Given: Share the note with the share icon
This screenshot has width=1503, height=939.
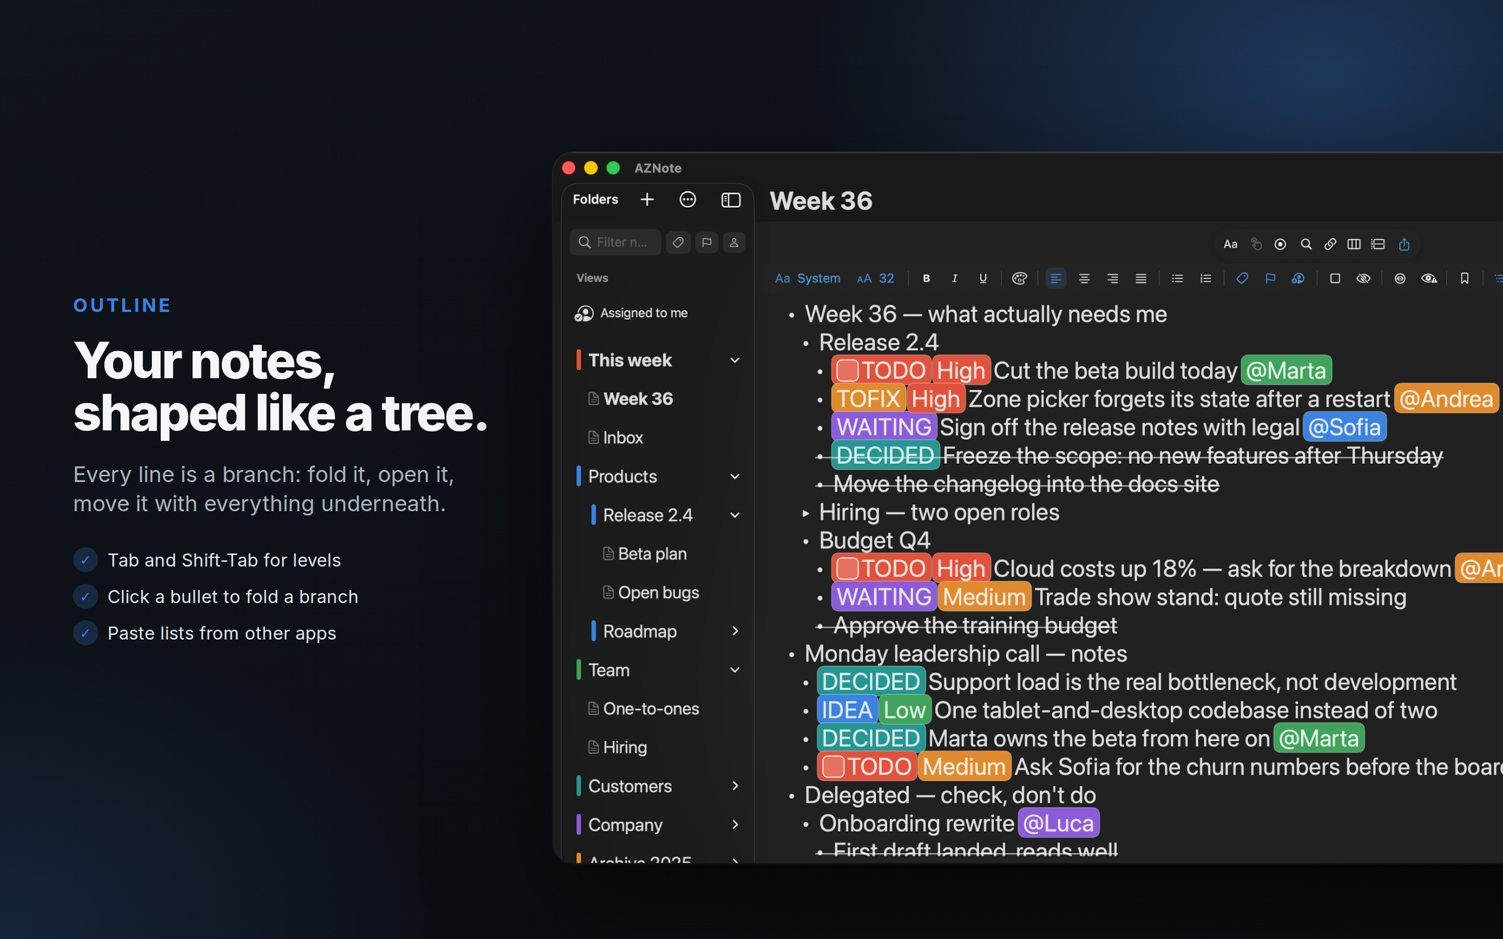Looking at the screenshot, I should [x=1404, y=244].
